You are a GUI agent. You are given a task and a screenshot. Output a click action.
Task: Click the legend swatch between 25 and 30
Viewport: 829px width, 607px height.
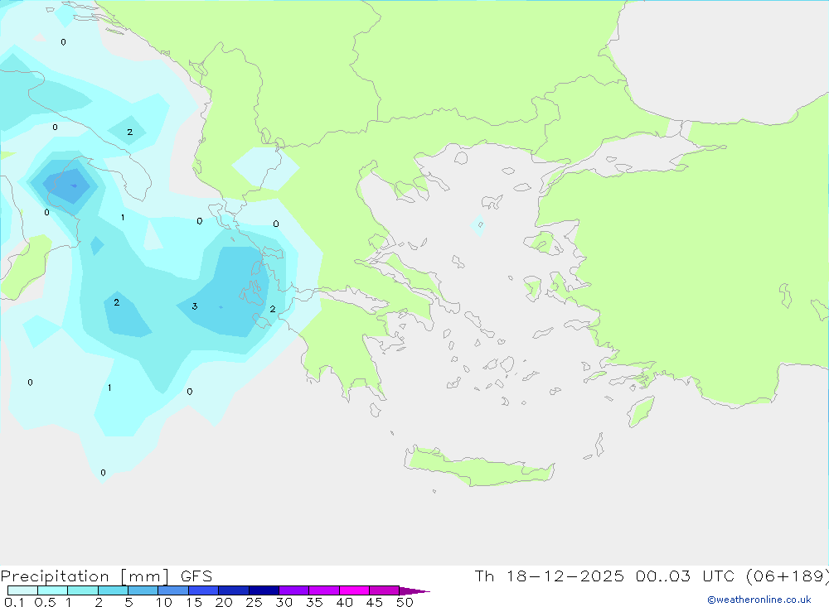[x=264, y=590]
